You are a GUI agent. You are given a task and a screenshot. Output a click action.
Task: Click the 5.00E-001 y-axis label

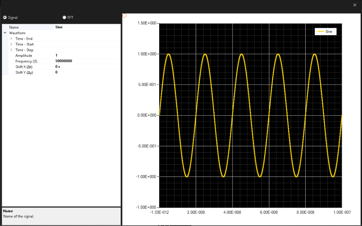147,85
